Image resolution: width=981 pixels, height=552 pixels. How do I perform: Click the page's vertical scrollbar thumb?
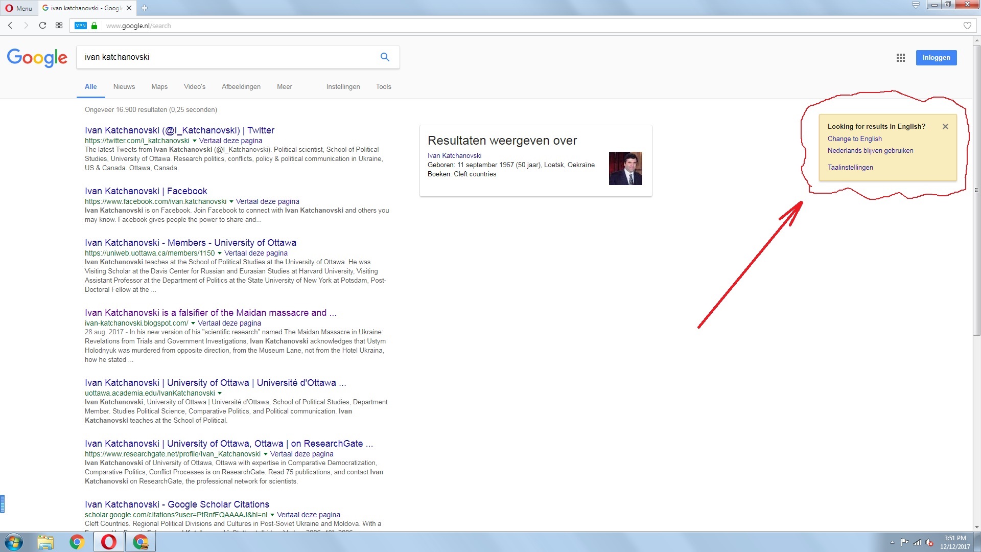(976, 190)
